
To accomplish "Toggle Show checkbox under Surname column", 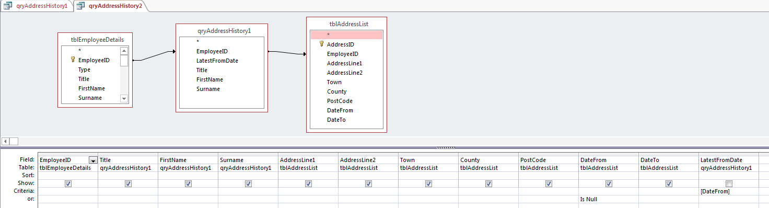I will pos(248,183).
